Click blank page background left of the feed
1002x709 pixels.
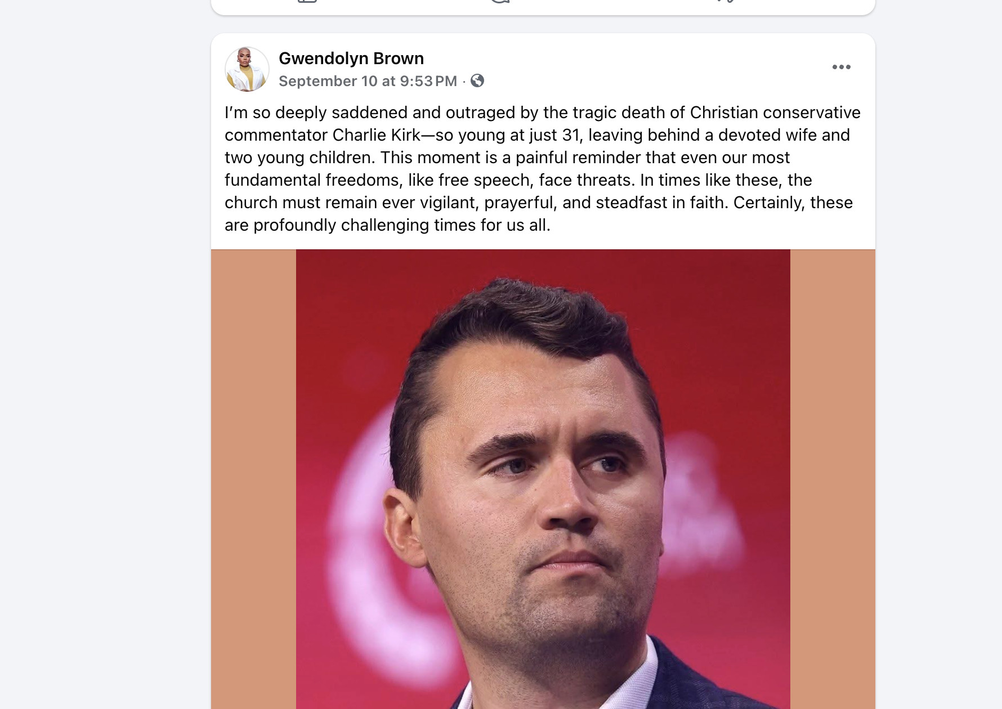point(101,338)
